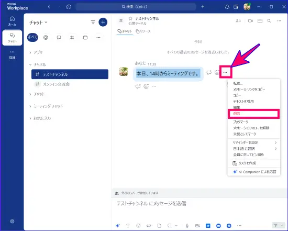This screenshot has width=288, height=231.
Task: Switch to the リソース tab
Action: tap(143, 31)
